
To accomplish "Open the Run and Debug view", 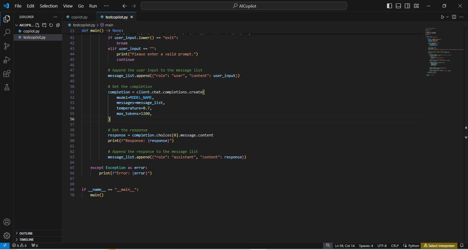I will [x=7, y=60].
